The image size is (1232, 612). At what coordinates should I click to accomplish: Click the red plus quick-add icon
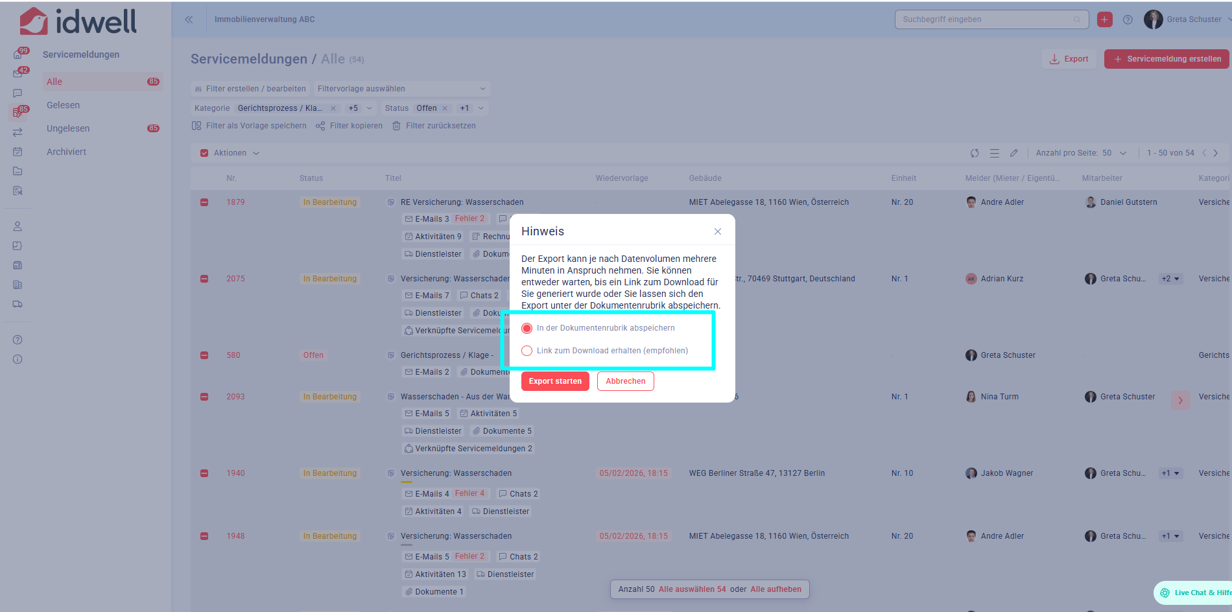[x=1104, y=19]
